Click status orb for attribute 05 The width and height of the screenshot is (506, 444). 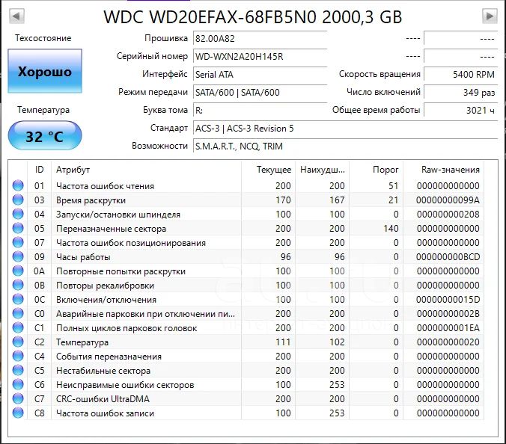coord(18,228)
